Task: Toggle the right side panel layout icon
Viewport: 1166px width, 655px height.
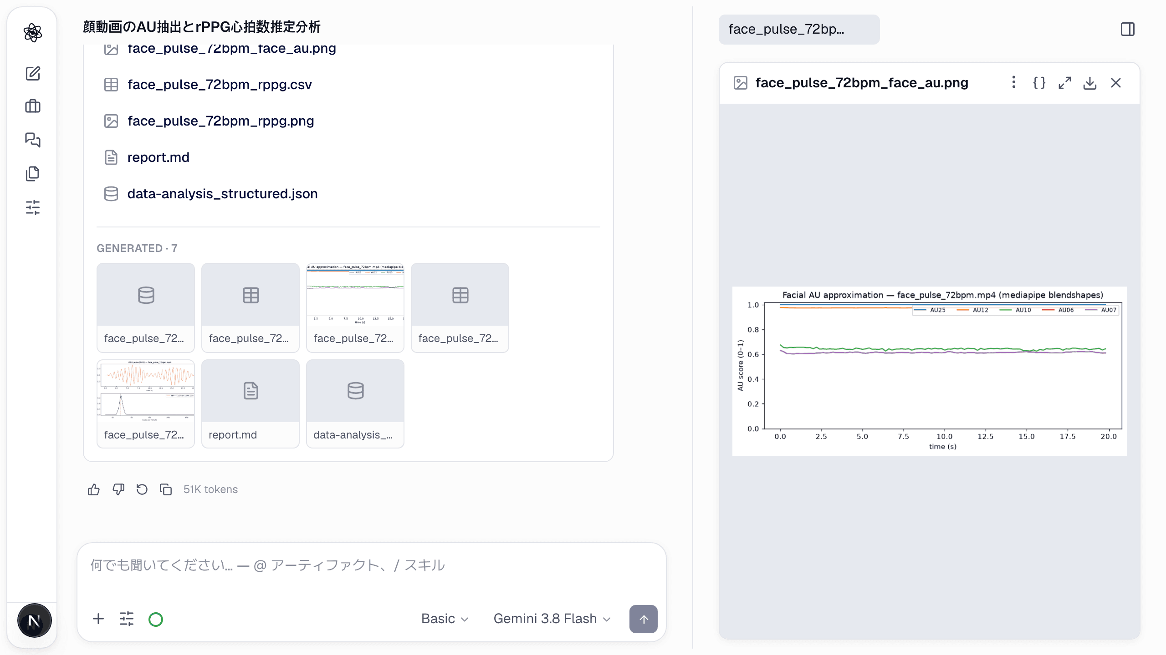Action: (x=1128, y=30)
